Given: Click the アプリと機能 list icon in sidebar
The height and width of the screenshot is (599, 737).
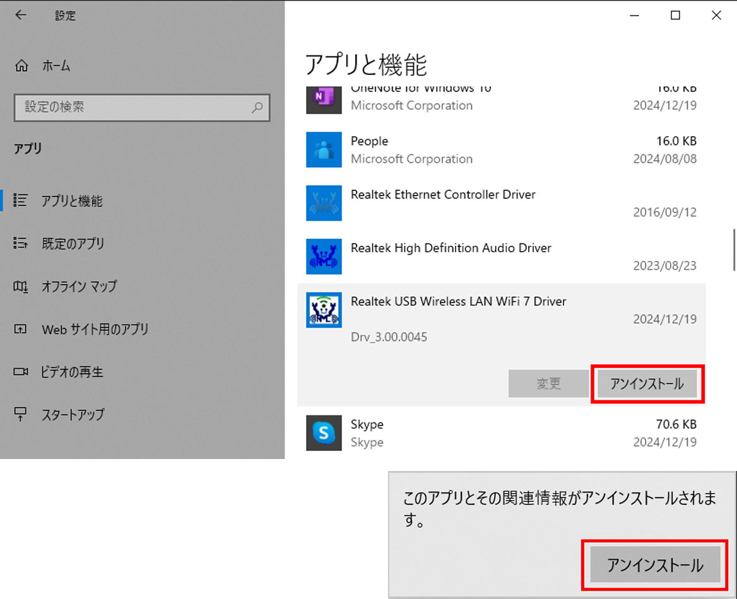Looking at the screenshot, I should [20, 200].
